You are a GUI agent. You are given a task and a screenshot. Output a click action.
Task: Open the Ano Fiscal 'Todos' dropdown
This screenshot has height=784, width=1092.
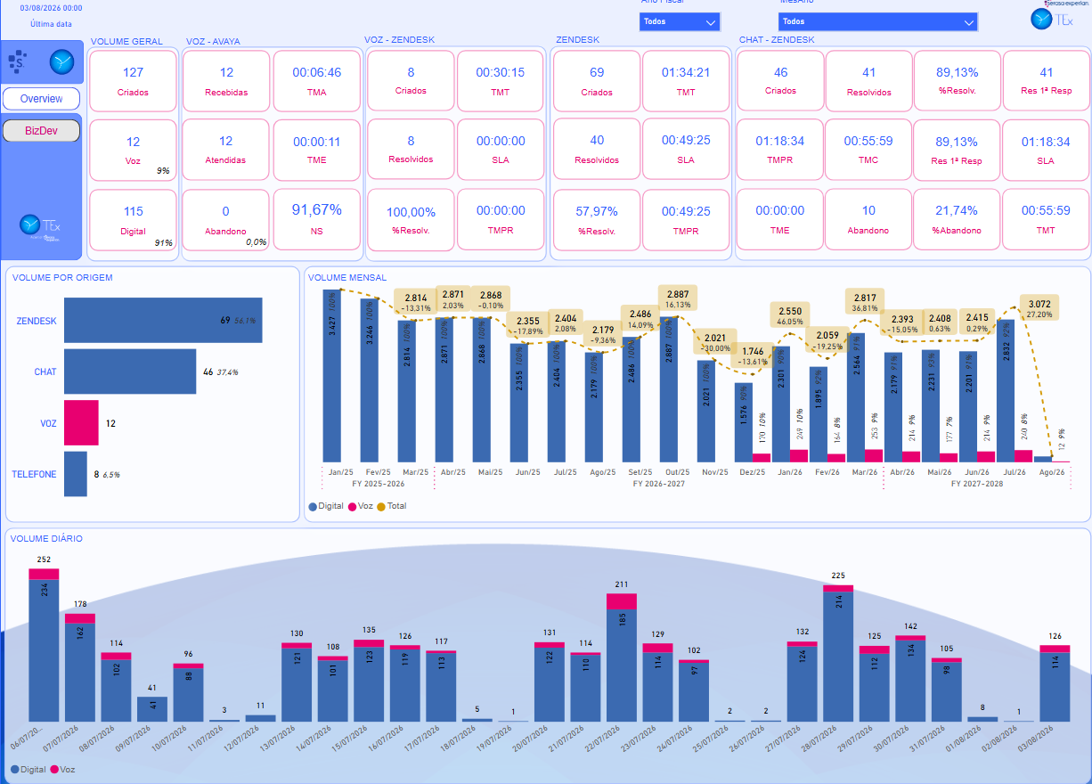pyautogui.click(x=680, y=21)
